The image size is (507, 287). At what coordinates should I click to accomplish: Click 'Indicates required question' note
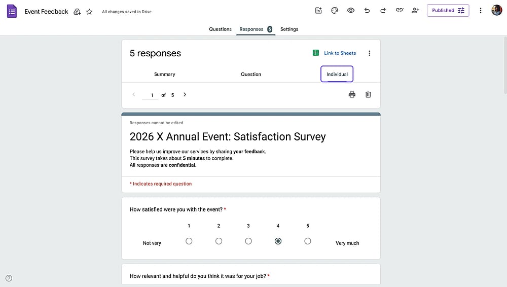(x=161, y=184)
